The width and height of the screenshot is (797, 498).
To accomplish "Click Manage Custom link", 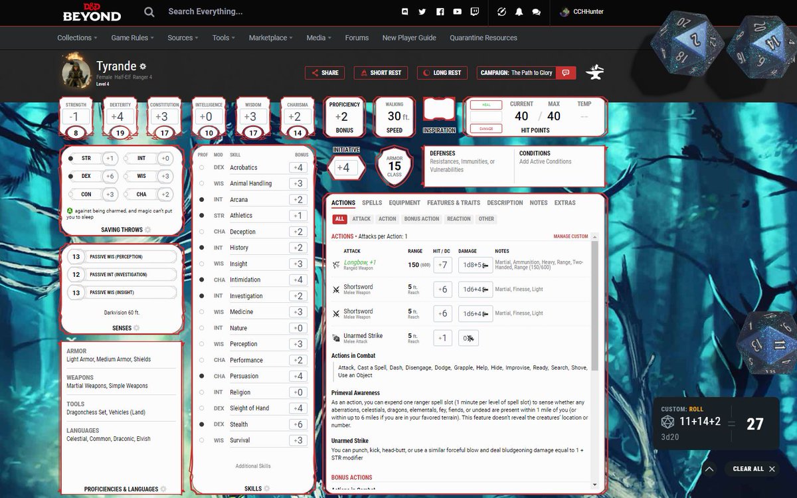I will (x=571, y=236).
